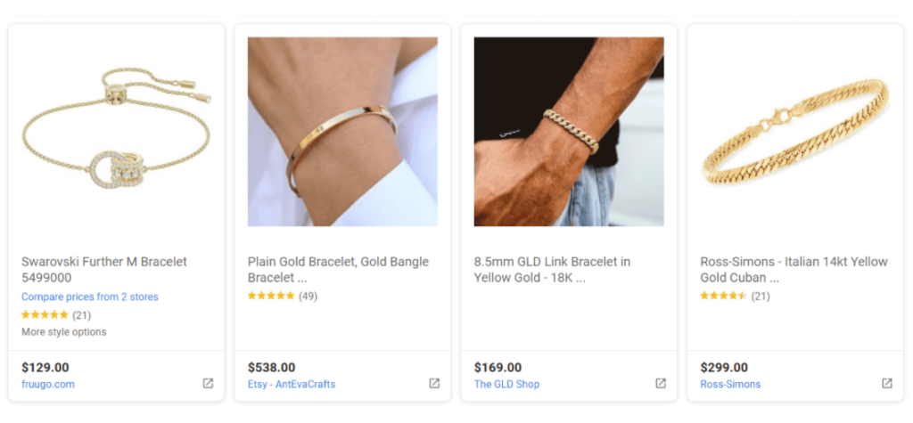Image resolution: width=913 pixels, height=423 pixels.
Task: Open Plain Gold Bracelet, Gold Bangle title
Action: [x=338, y=270]
